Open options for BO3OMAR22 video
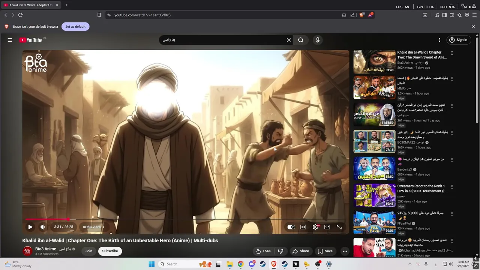The width and height of the screenshot is (480, 270). point(452,133)
